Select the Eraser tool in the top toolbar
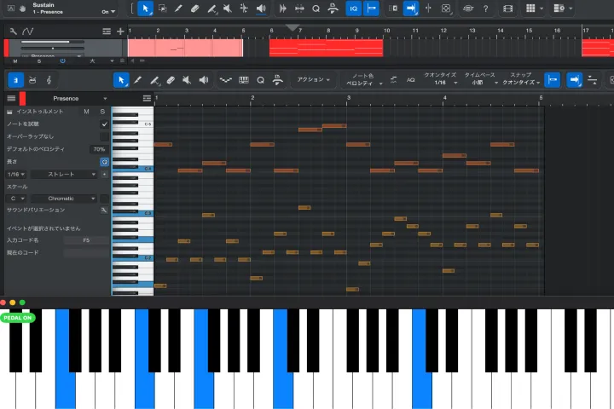 point(194,9)
